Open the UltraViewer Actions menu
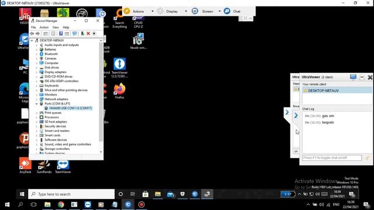Image resolution: width=374 pixels, height=210 pixels. pyautogui.click(x=138, y=11)
